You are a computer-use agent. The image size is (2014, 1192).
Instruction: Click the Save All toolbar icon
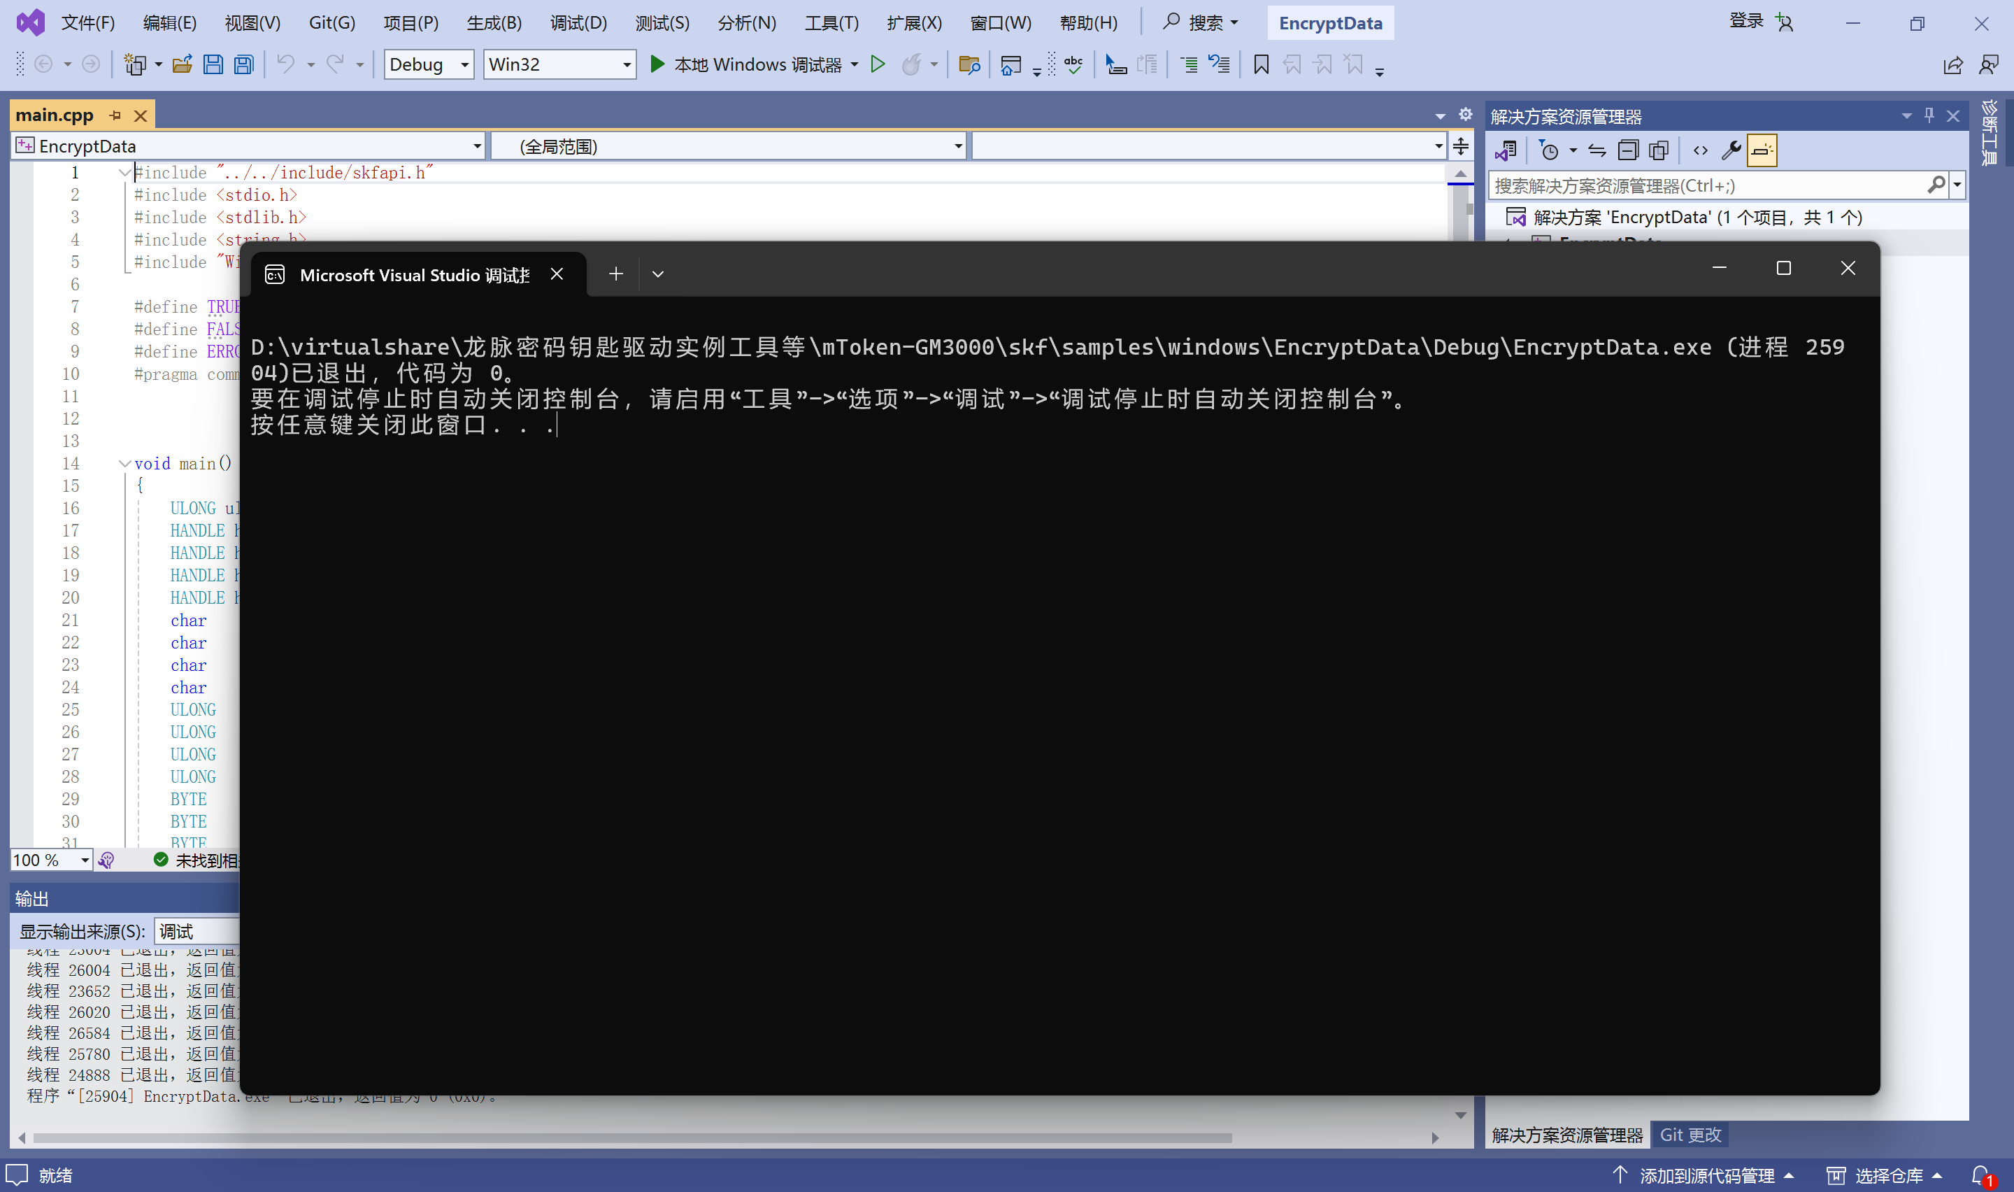tap(244, 64)
